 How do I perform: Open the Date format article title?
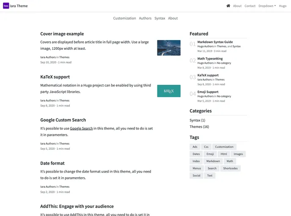click(52, 163)
